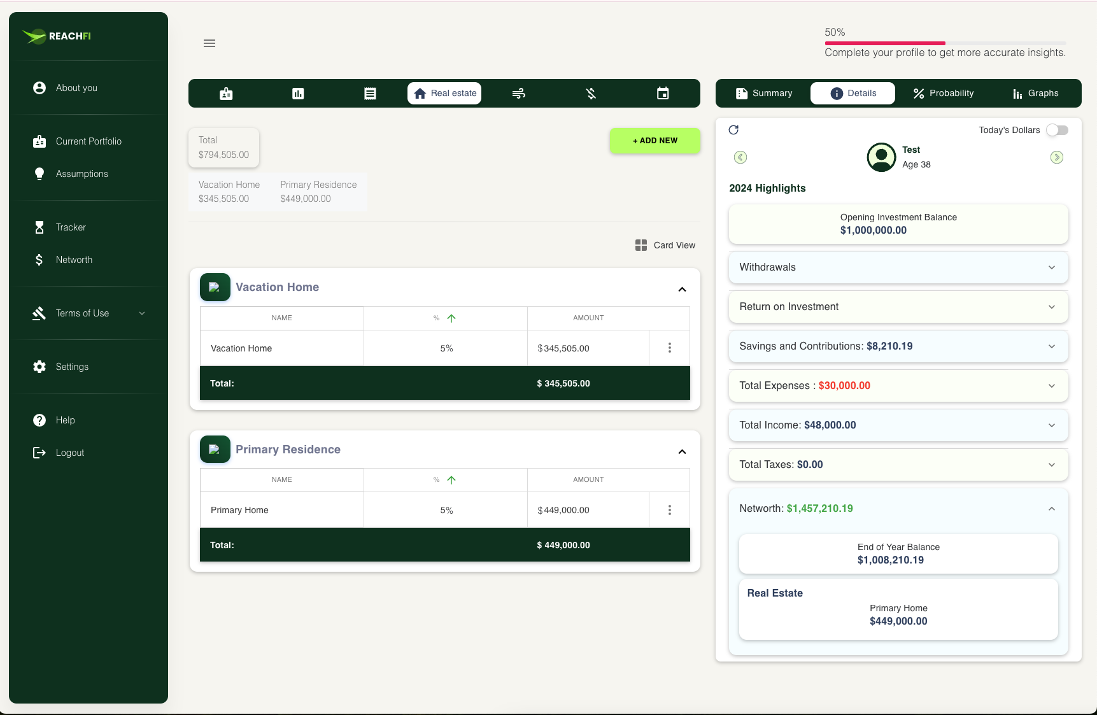Screen dimensions: 1097x715
Task: Open options menu for Primary Home row
Action: tap(669, 510)
